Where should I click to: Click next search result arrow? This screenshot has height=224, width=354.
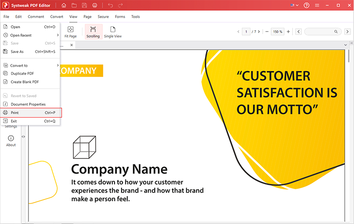coord(347,32)
